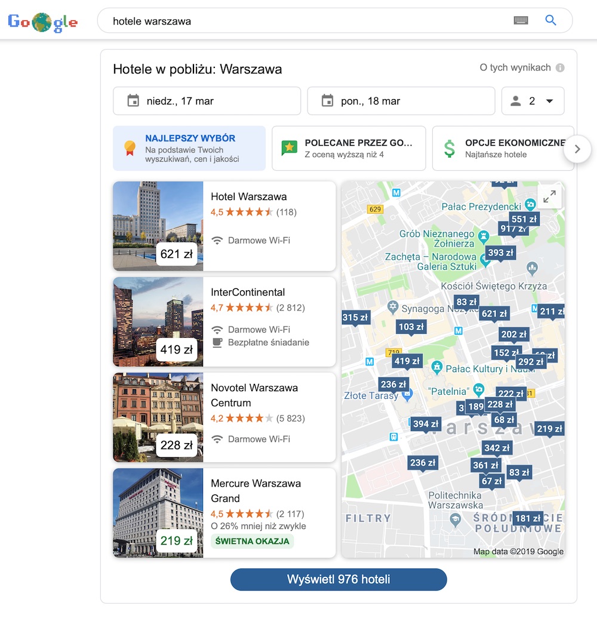The width and height of the screenshot is (597, 618).
Task: Click Hotel Warszawa photo thumbnail
Action: 158,226
